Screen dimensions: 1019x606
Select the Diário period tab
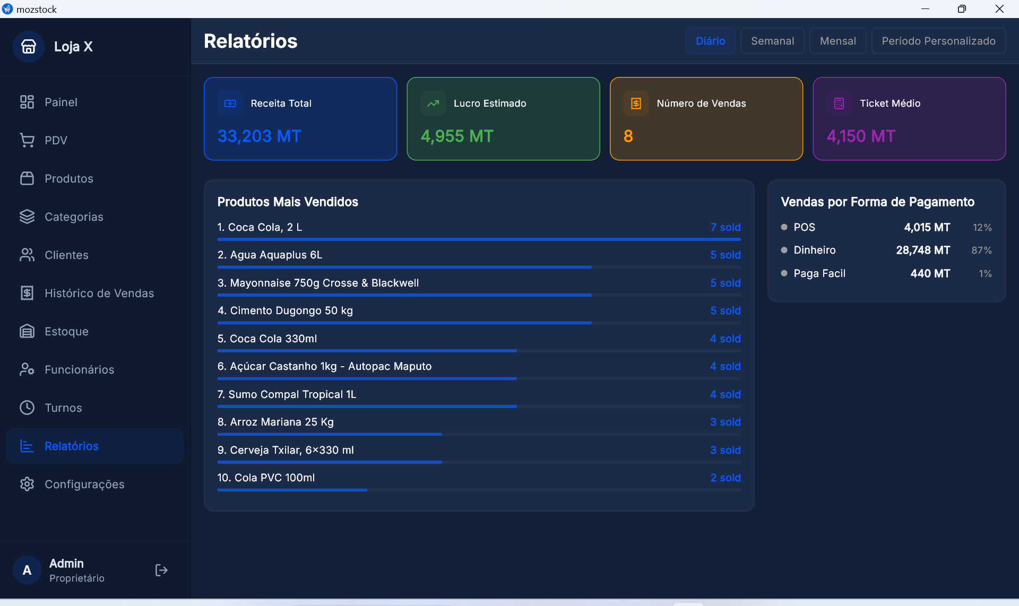(710, 41)
